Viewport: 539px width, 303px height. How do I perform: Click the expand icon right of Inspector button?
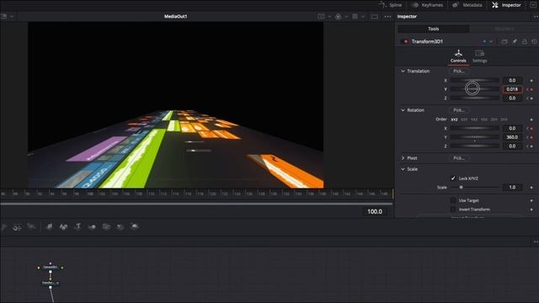[x=533, y=5]
